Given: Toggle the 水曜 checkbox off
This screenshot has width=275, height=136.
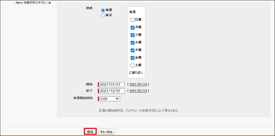Looking at the screenshot, I should click(132, 43).
